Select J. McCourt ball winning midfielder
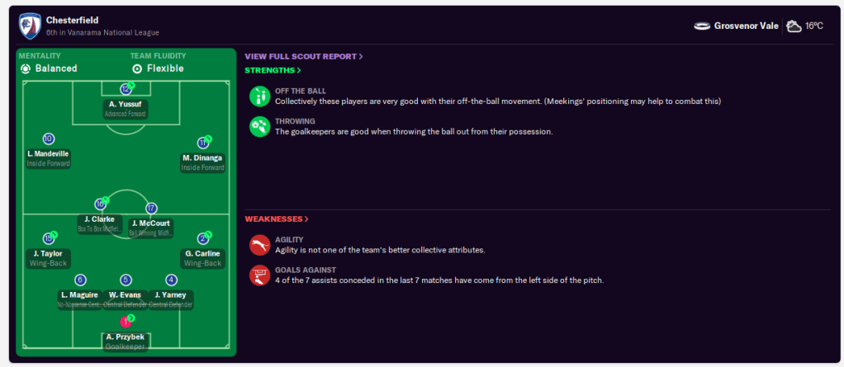 click(150, 223)
